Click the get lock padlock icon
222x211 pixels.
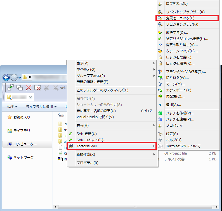(x=160, y=57)
